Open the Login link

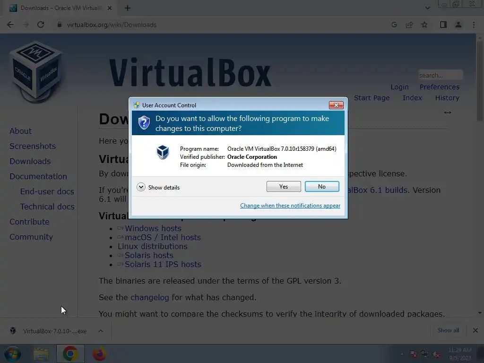399,87
